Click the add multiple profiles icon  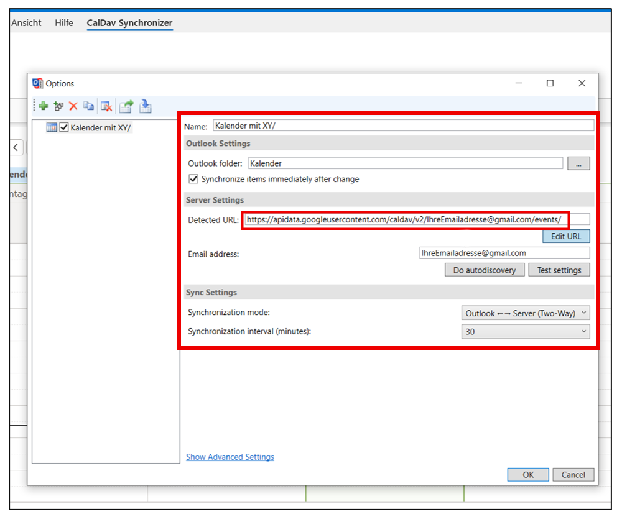[58, 106]
